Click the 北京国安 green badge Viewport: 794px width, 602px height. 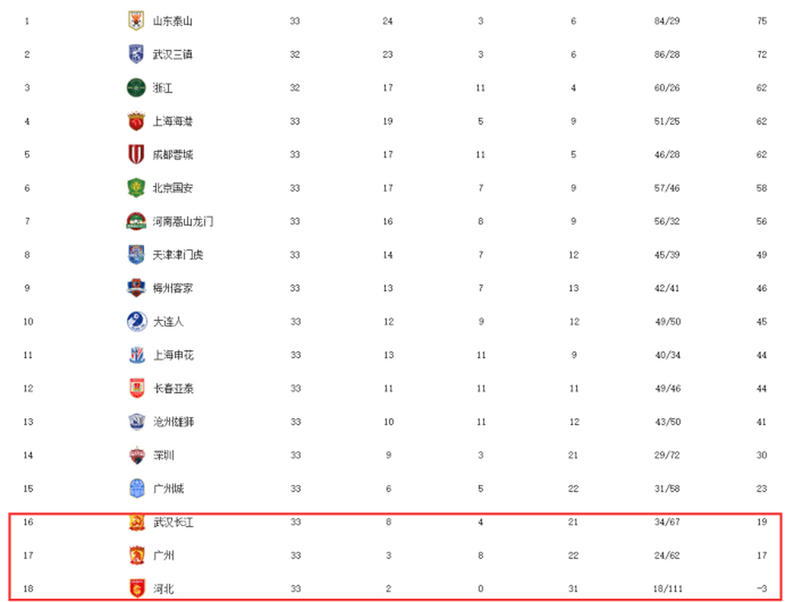click(136, 188)
